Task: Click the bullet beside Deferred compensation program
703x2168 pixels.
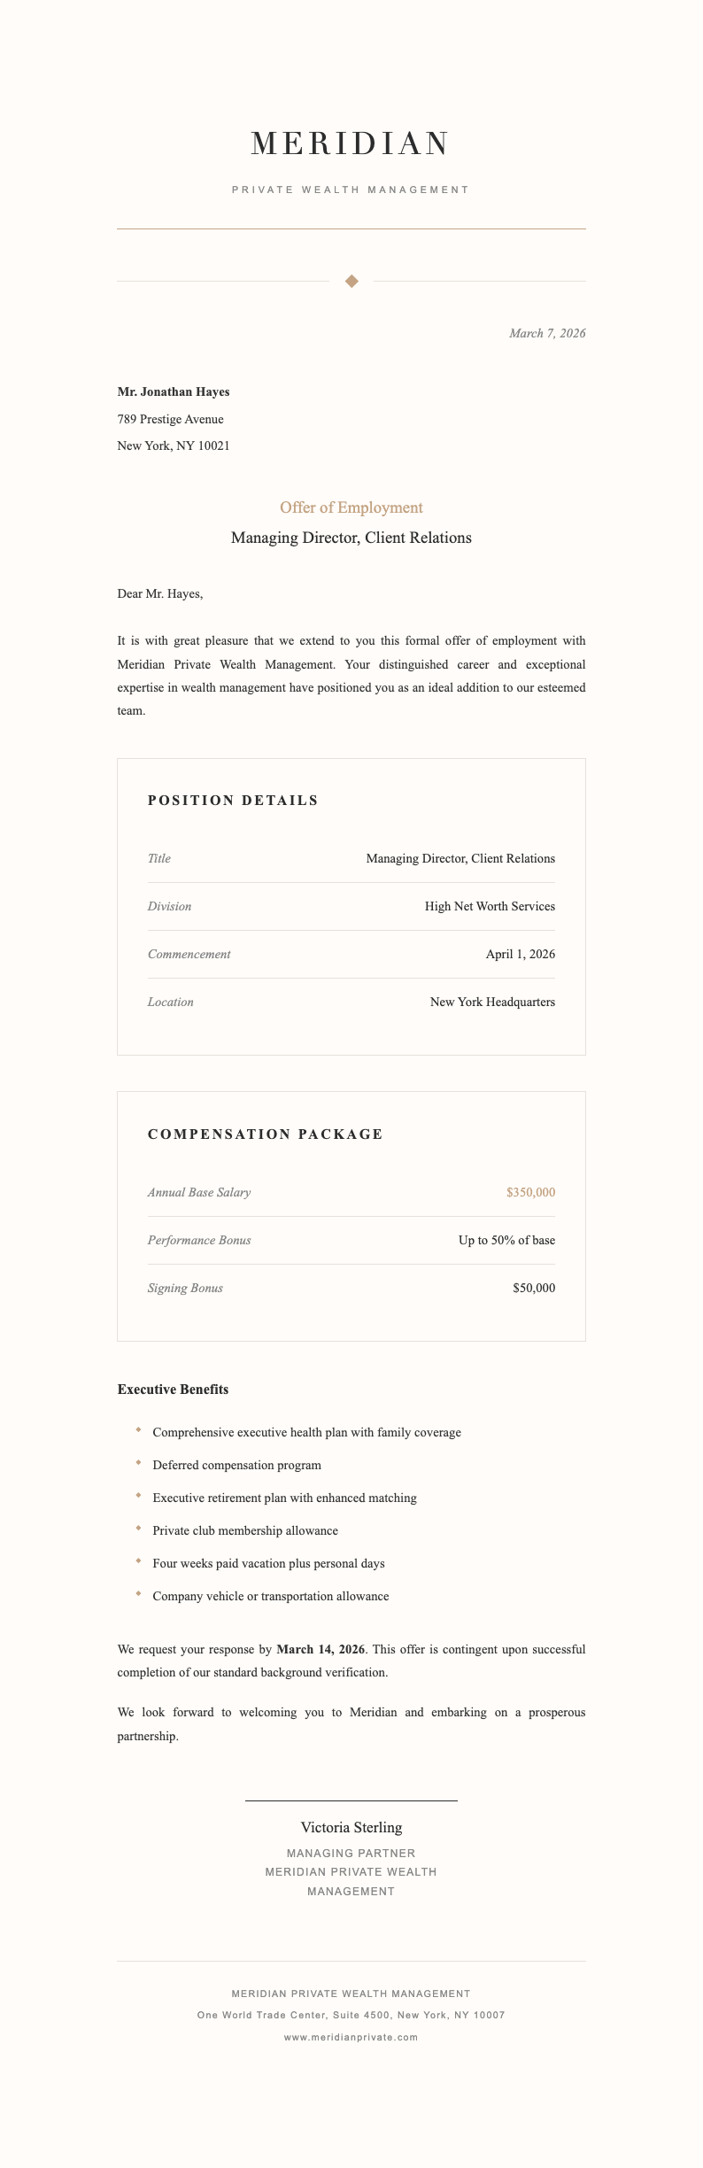Action: click(139, 1463)
